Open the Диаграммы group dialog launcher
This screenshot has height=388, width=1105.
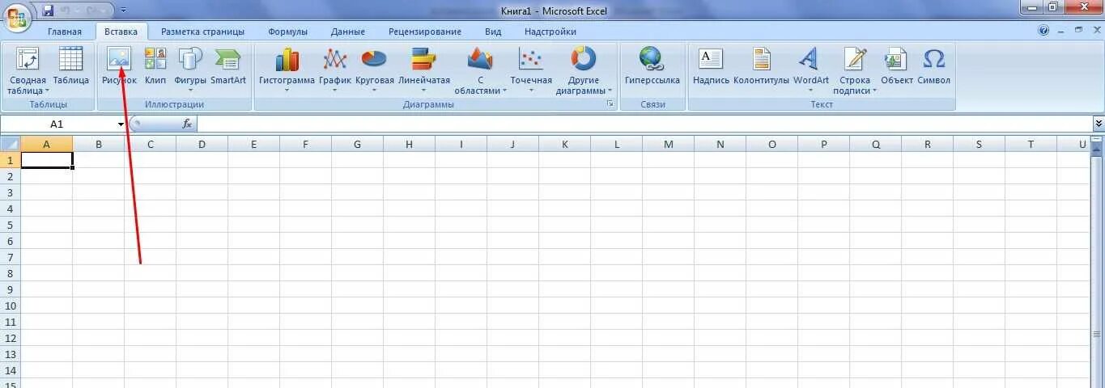[x=610, y=104]
